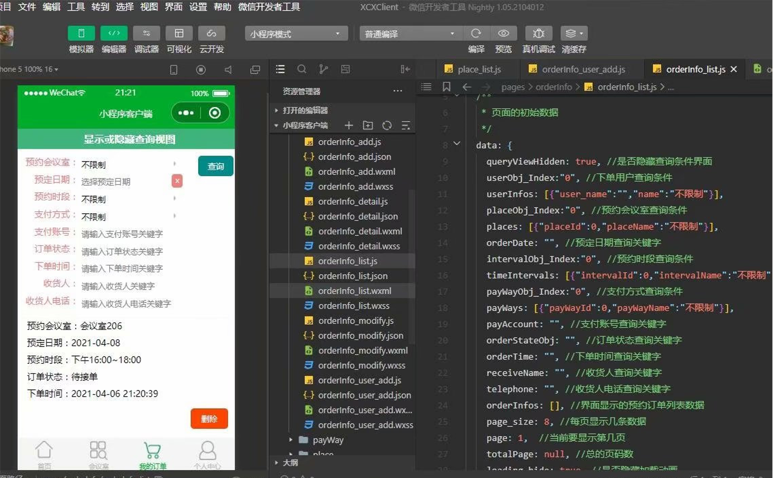Open the 工具 menu
The image size is (773, 478).
(x=76, y=7)
